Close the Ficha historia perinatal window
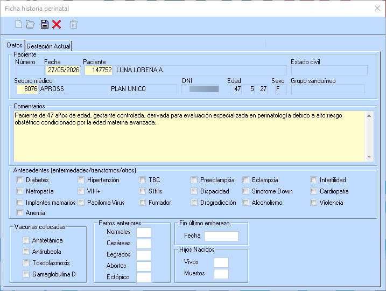 tap(377, 8)
